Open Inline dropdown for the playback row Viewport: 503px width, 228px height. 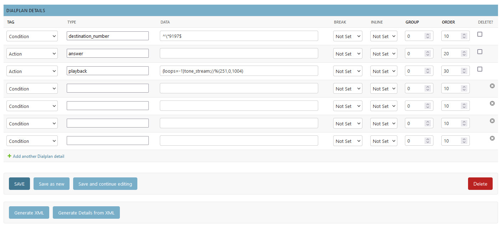coord(383,71)
